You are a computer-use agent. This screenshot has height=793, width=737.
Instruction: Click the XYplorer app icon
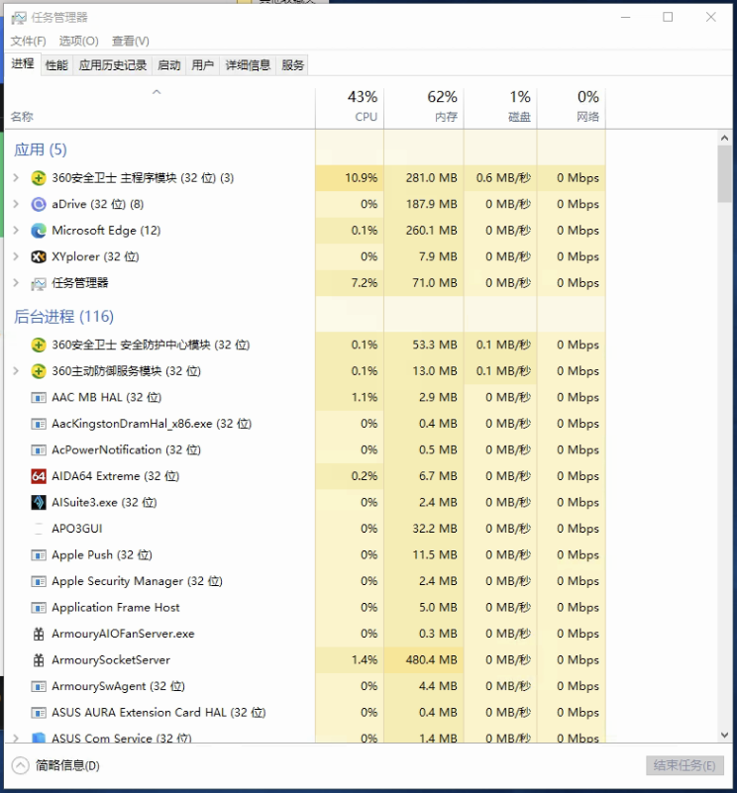click(x=39, y=257)
